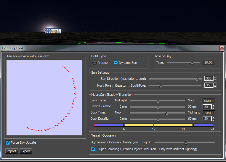Toggle the Force Sky Update checkbox
226x162 pixels.
[8, 142]
